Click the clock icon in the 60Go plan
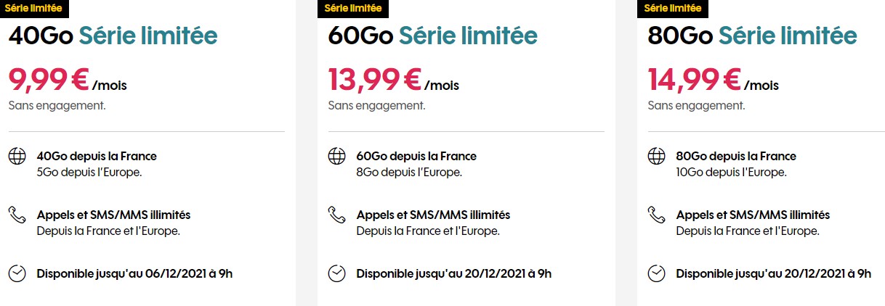The image size is (885, 306). [336, 273]
